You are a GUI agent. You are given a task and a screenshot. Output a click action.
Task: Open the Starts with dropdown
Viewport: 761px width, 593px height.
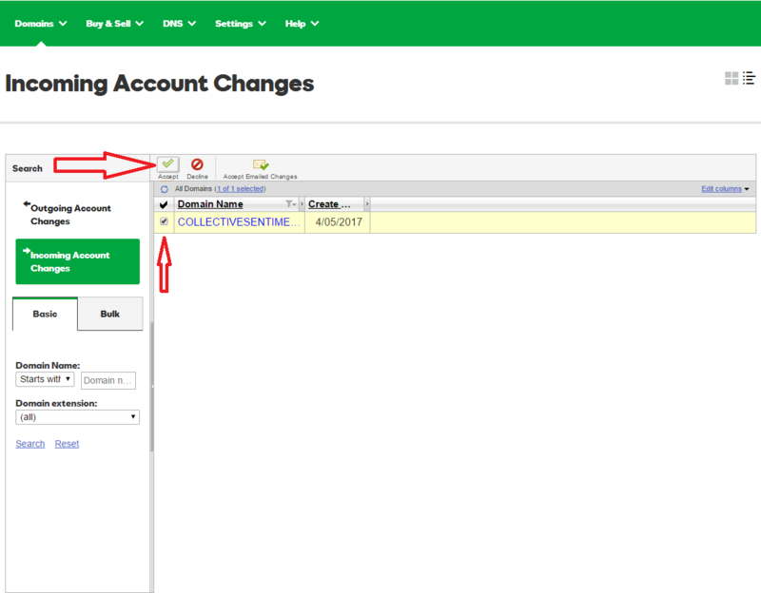[x=45, y=379]
